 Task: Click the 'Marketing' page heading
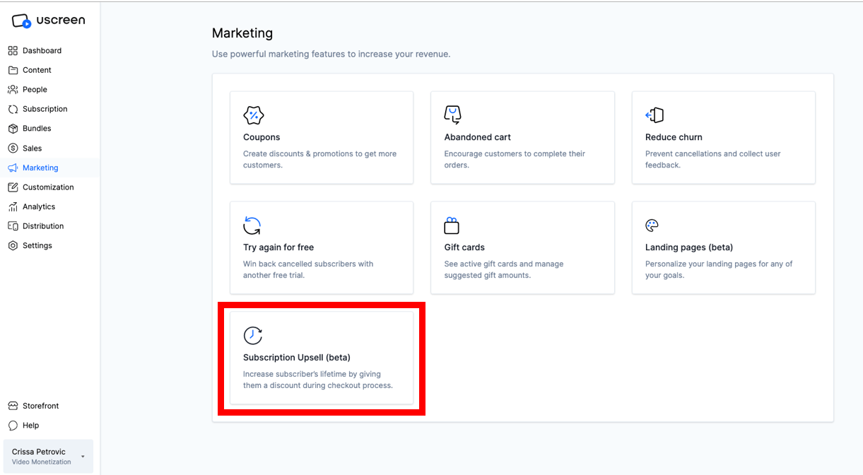coord(242,33)
